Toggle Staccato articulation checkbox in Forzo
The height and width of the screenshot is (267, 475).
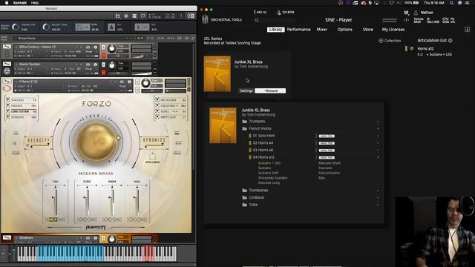pos(8,99)
